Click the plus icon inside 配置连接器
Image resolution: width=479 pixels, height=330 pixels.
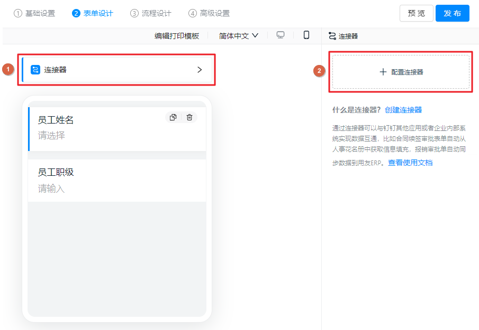(383, 73)
